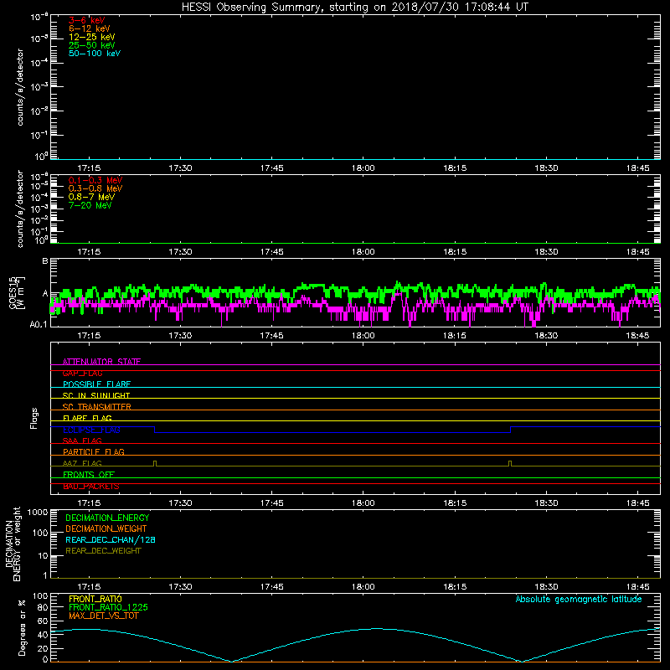The image size is (670, 670).
Task: Select the BAD_PACKETS flag label
Action: click(x=91, y=487)
